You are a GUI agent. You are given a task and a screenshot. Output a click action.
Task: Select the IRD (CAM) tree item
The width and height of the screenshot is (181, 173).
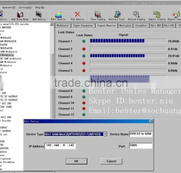click(x=6, y=107)
